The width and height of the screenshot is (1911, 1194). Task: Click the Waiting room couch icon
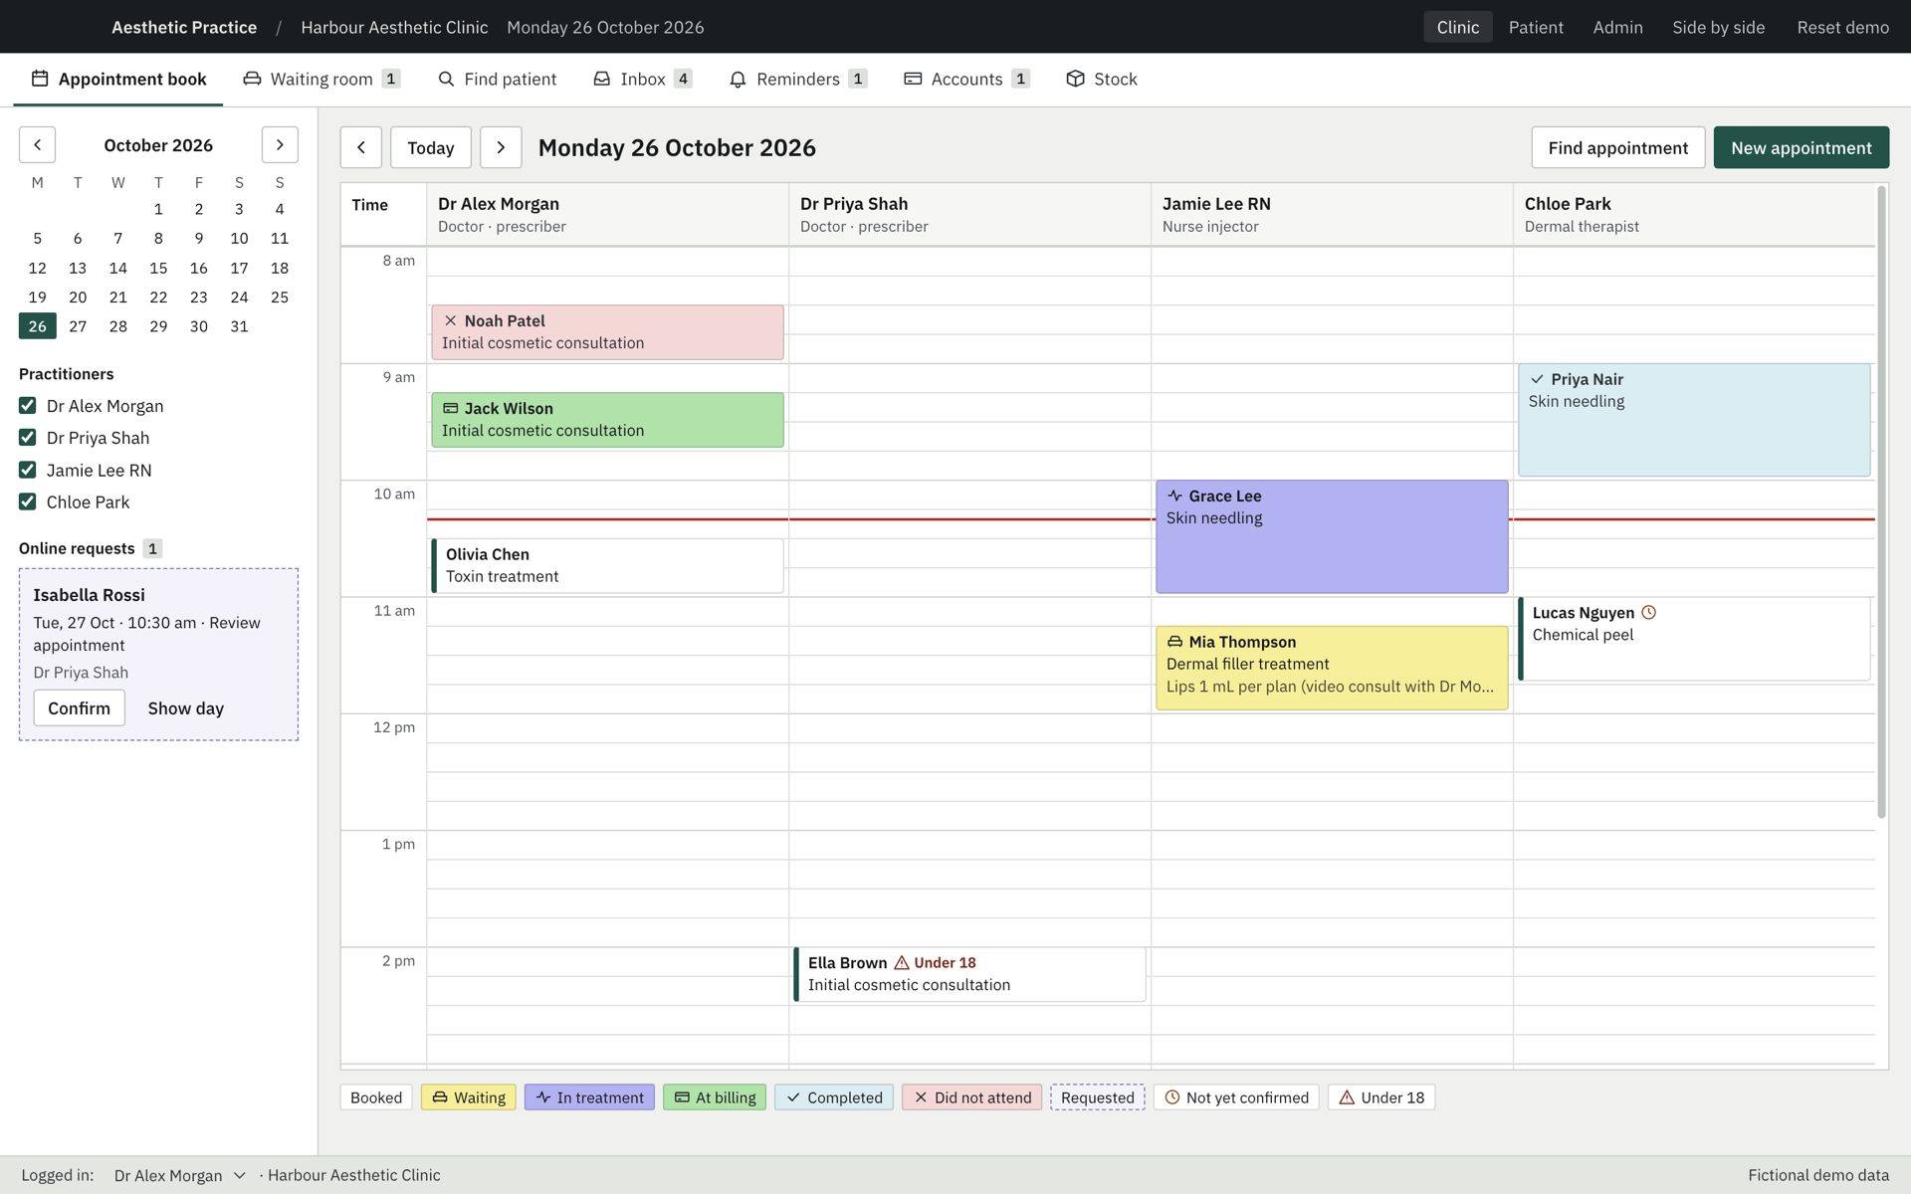click(252, 79)
